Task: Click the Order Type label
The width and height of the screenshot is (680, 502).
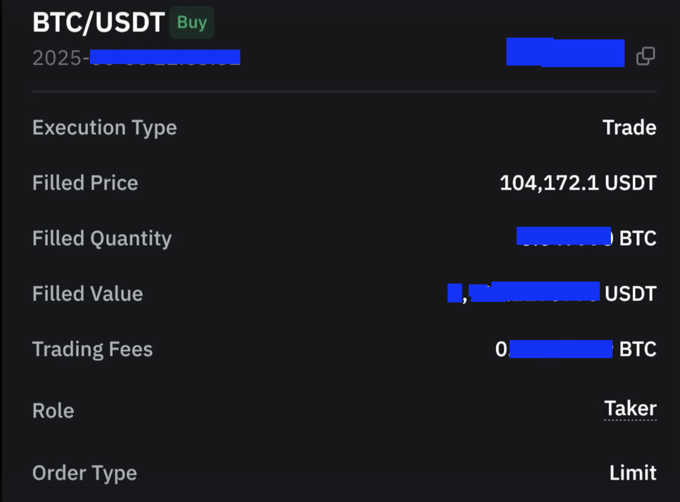Action: (85, 473)
